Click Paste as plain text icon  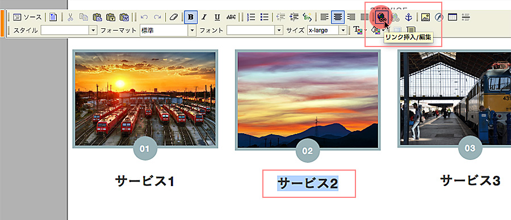[111, 17]
